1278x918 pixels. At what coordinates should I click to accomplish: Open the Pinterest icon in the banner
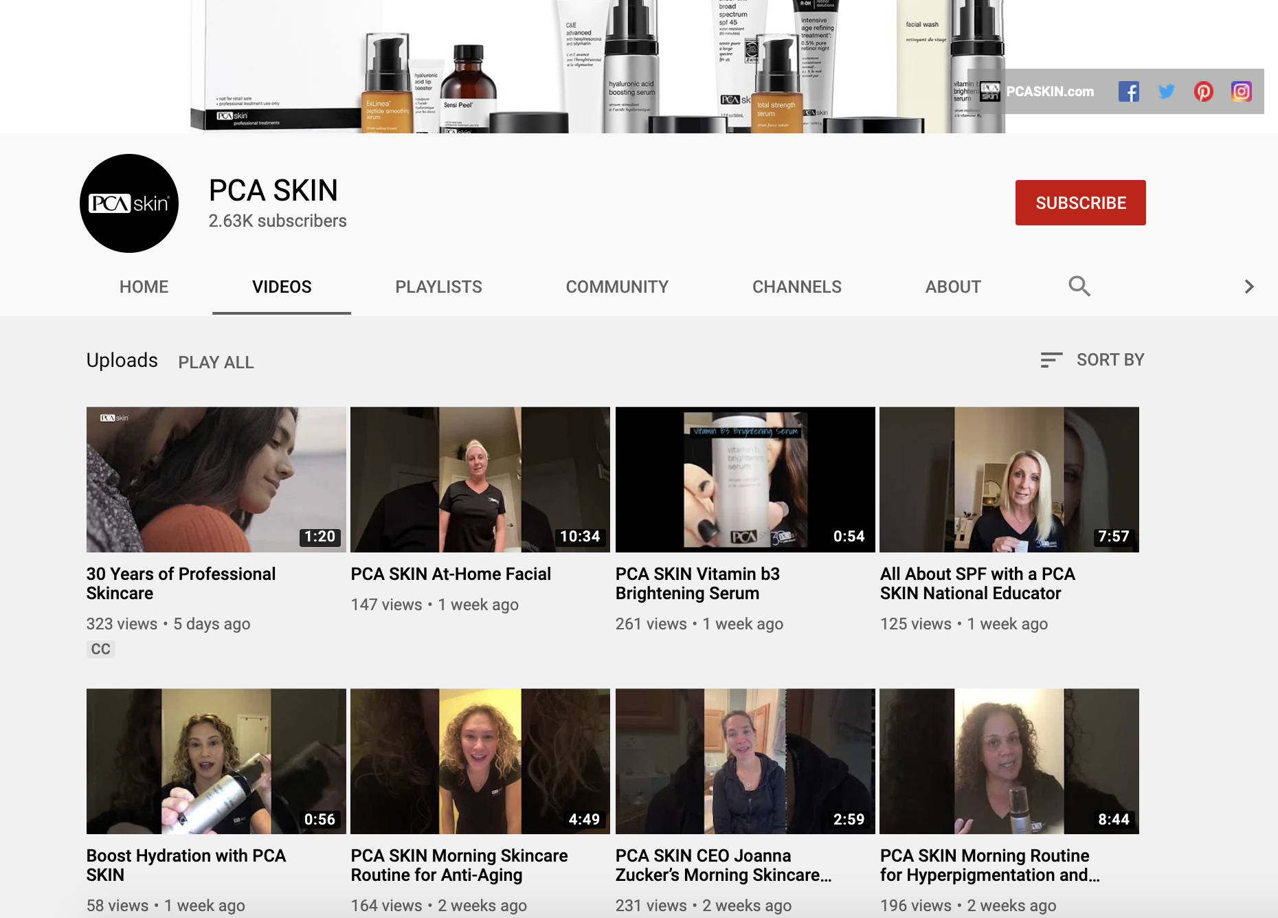(1203, 91)
